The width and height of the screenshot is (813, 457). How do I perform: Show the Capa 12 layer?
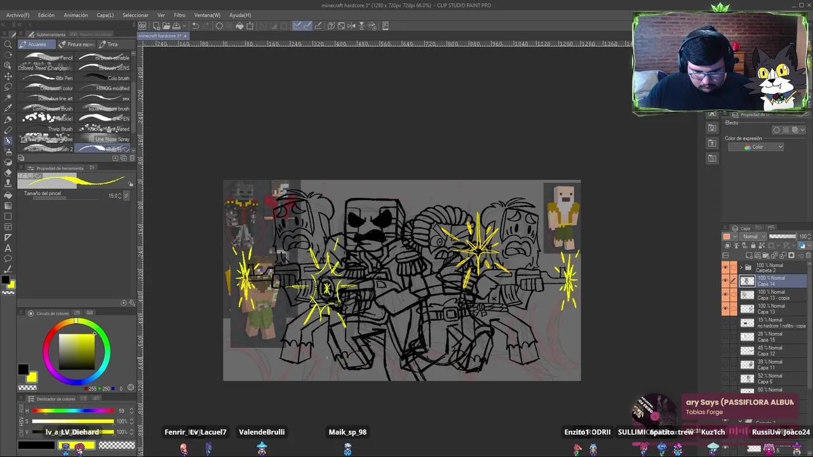725,350
